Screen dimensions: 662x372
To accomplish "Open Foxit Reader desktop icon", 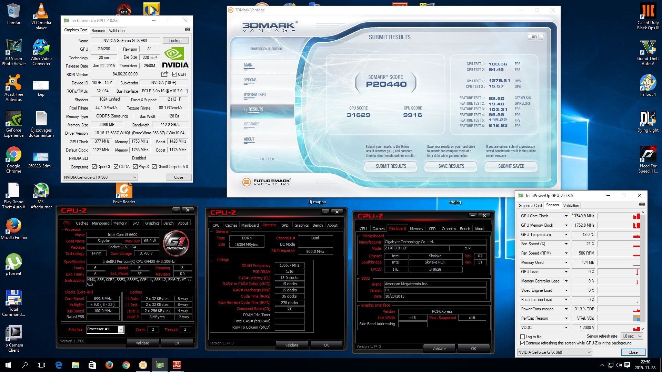I will click(x=124, y=194).
